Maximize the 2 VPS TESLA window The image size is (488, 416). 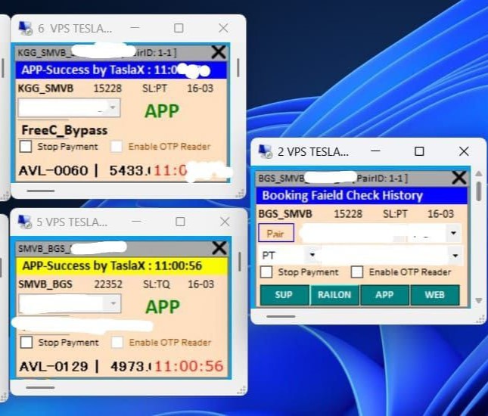[x=419, y=151]
